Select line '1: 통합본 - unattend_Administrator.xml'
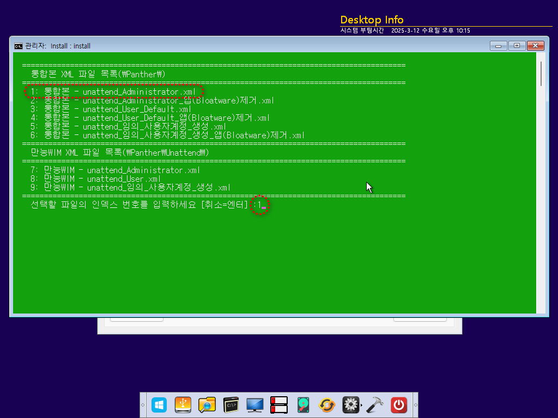The width and height of the screenshot is (558, 418). (x=113, y=91)
